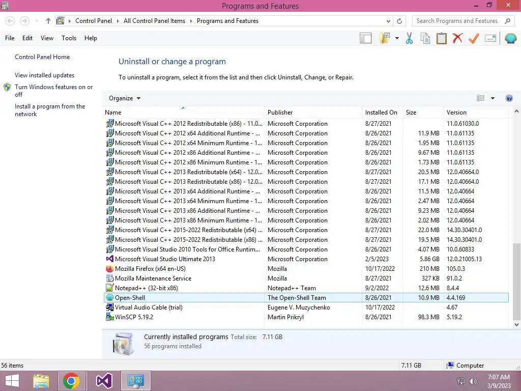Open the Organize dropdown
Viewport: 521px width, 391px height.
point(125,98)
